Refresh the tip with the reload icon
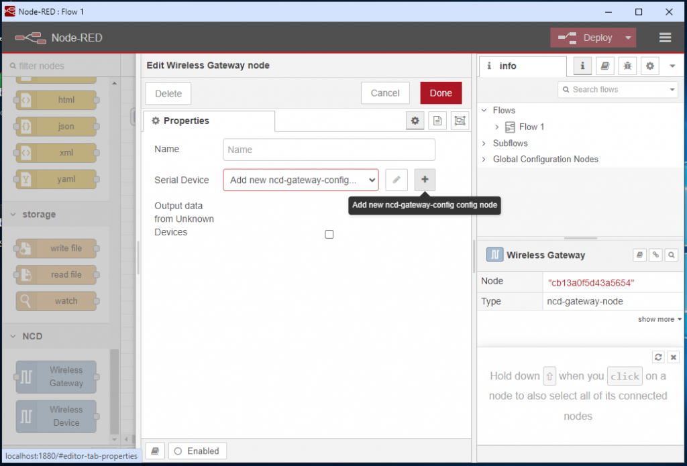This screenshot has height=466, width=687. [x=658, y=357]
